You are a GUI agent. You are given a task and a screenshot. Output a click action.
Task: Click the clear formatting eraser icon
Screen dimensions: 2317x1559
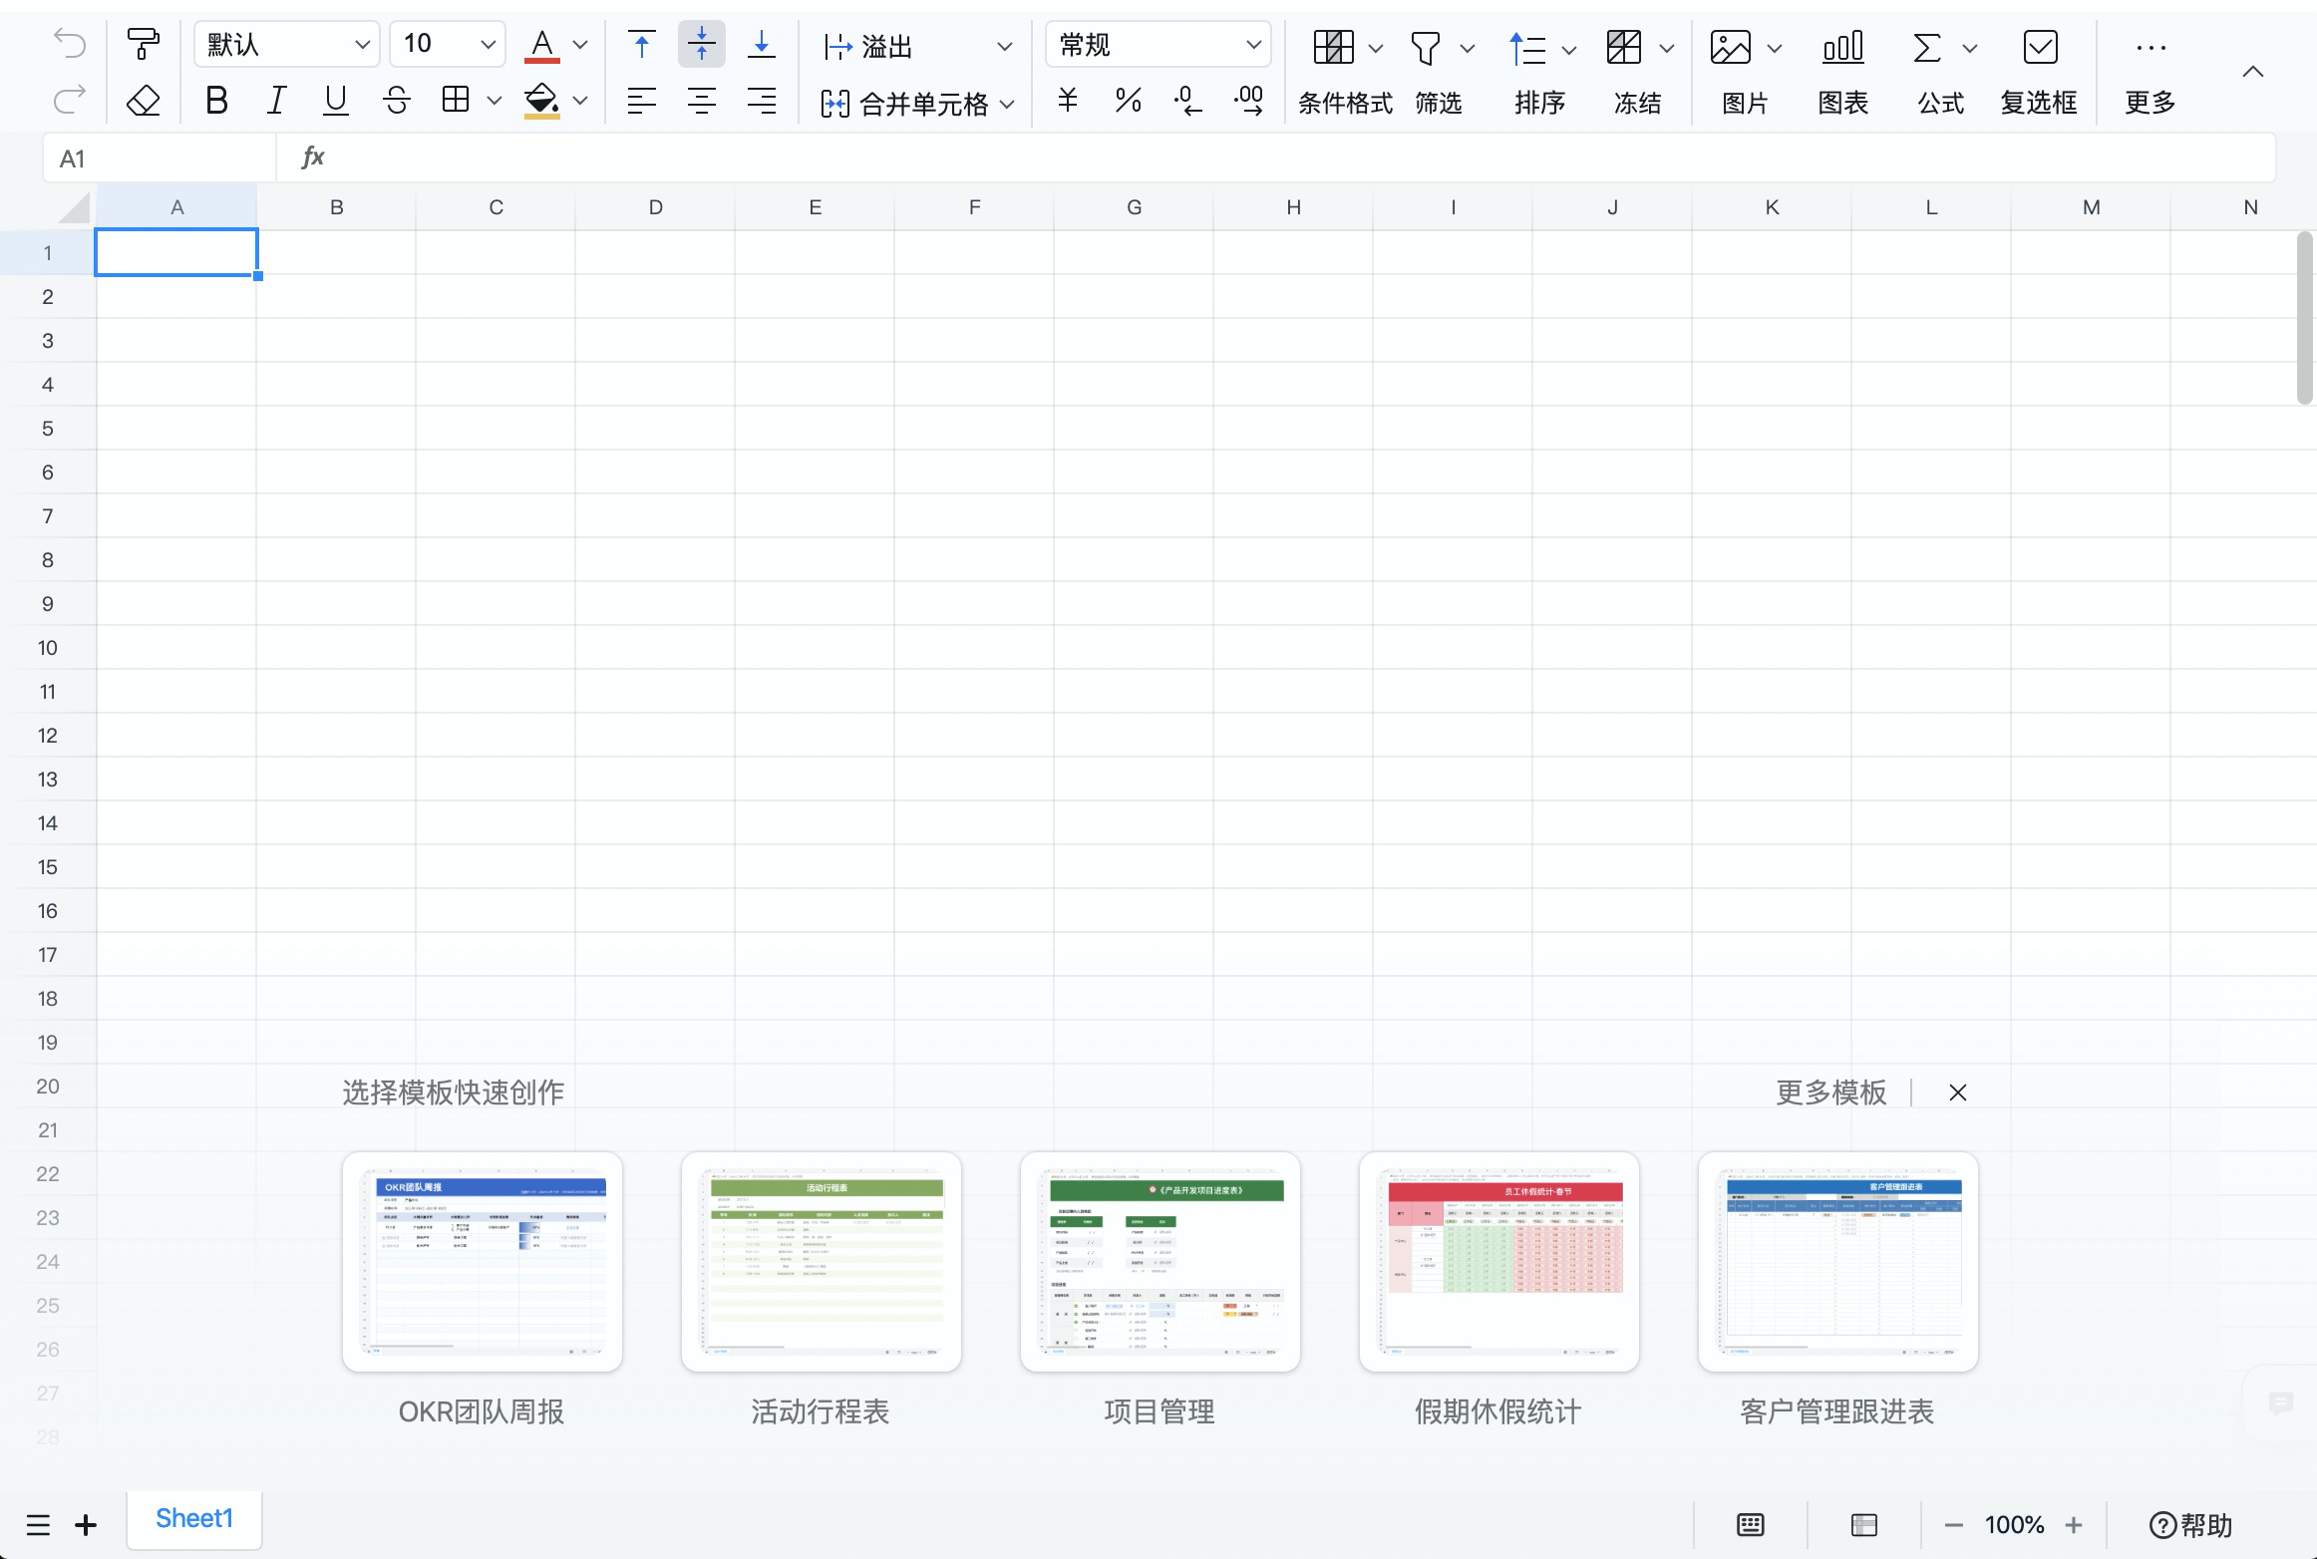click(x=144, y=100)
